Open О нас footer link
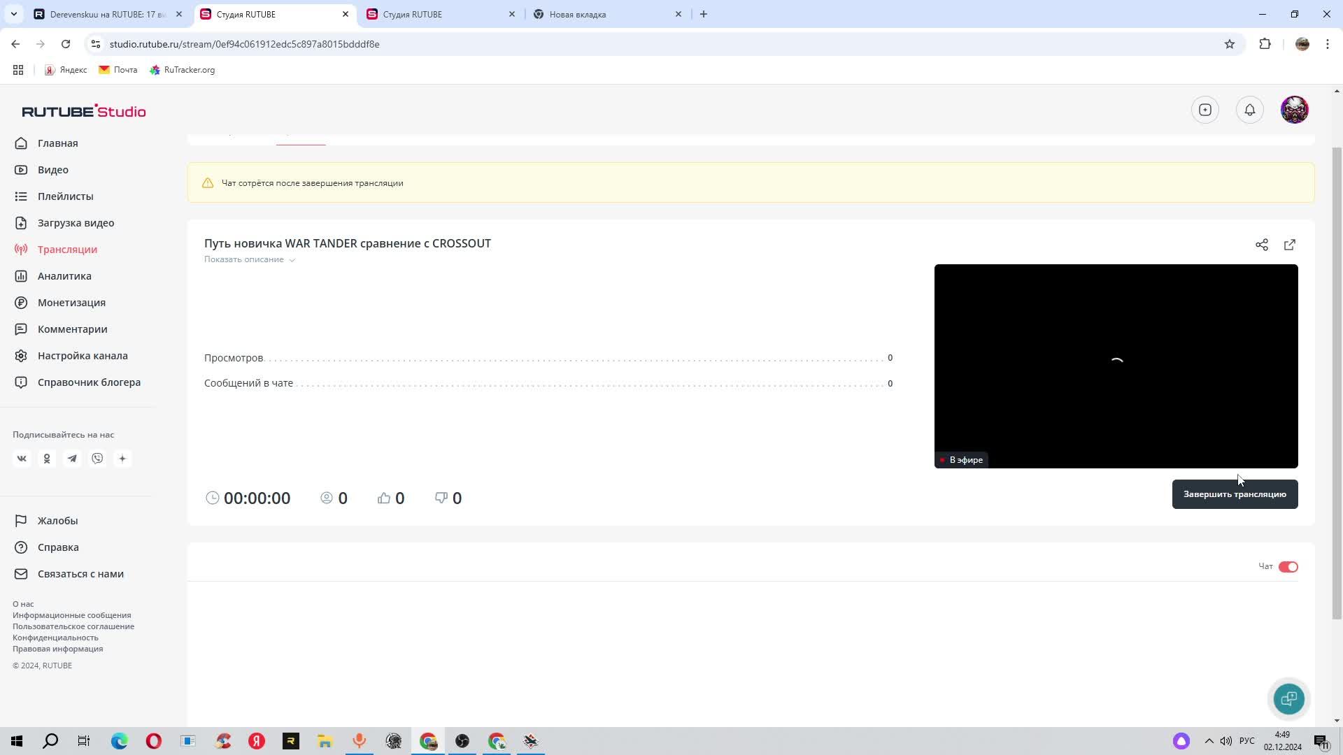 click(23, 604)
